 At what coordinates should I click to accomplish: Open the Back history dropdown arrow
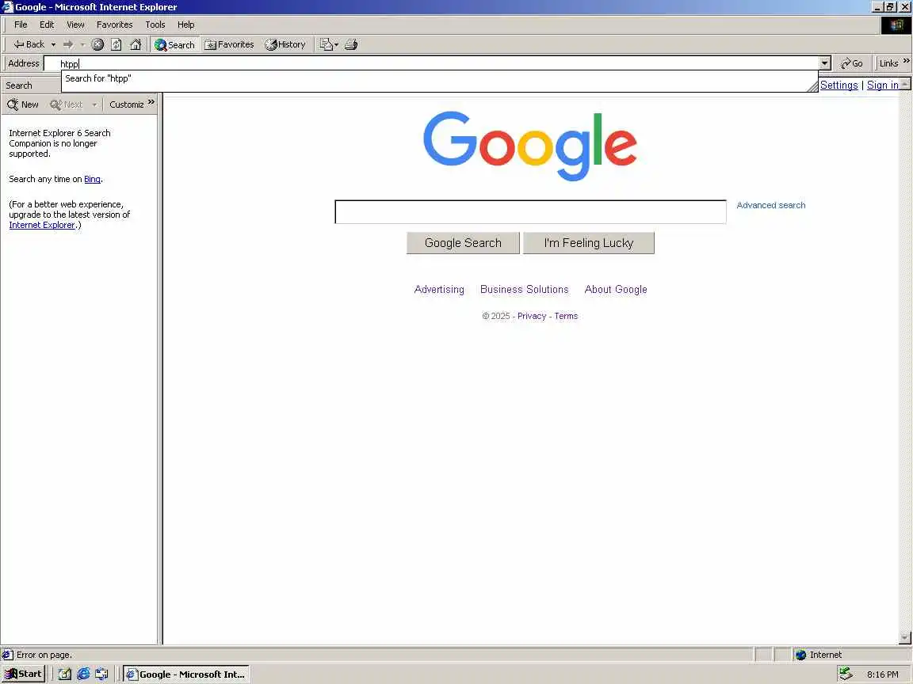click(53, 44)
